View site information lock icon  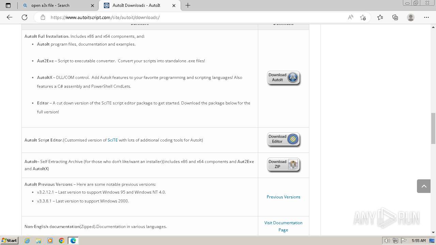(x=43, y=17)
